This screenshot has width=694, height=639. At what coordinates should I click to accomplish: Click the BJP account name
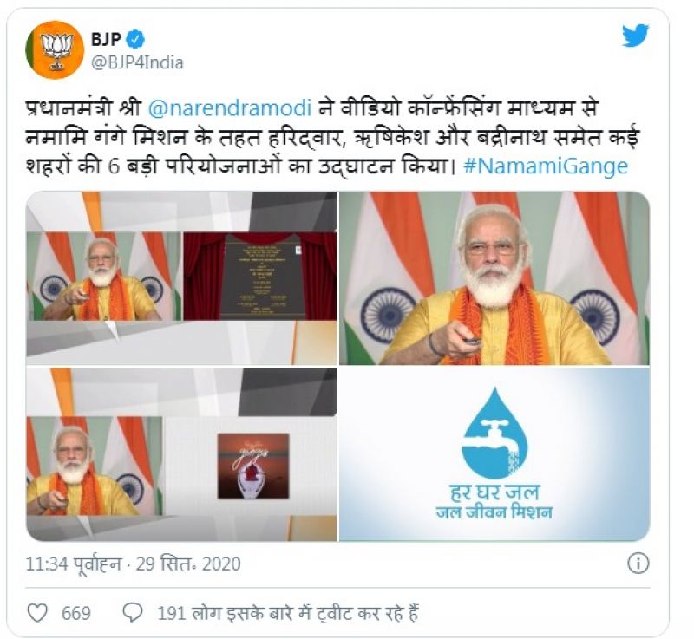pyautogui.click(x=106, y=39)
